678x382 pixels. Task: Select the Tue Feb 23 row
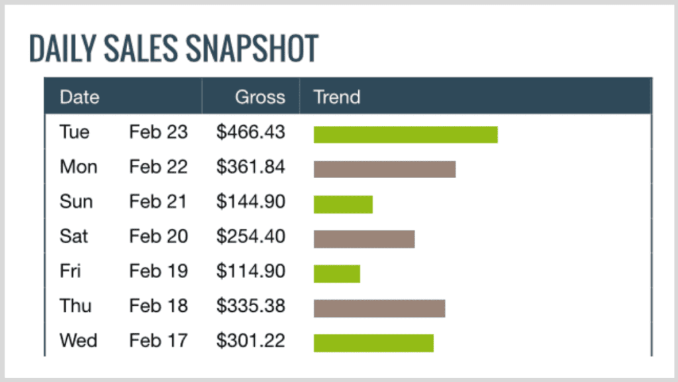click(348, 132)
